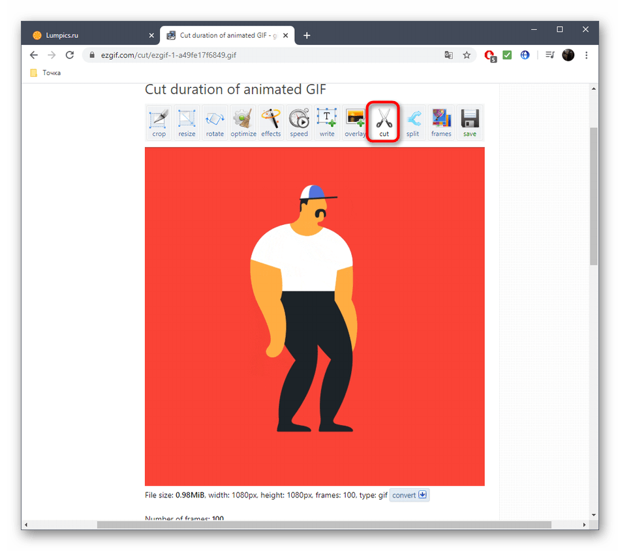
Task: Open a new browser tab
Action: [307, 36]
